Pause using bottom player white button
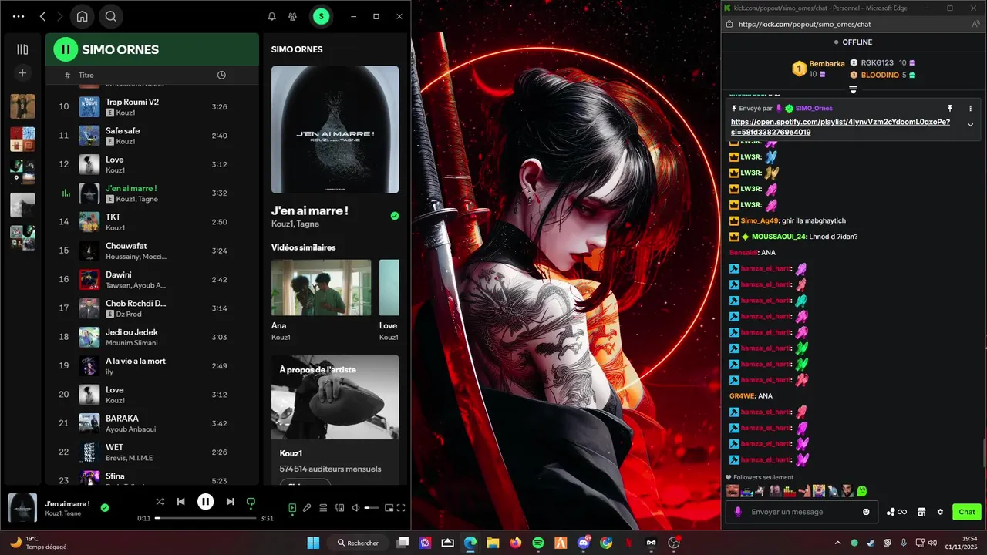The image size is (987, 555). 205,502
